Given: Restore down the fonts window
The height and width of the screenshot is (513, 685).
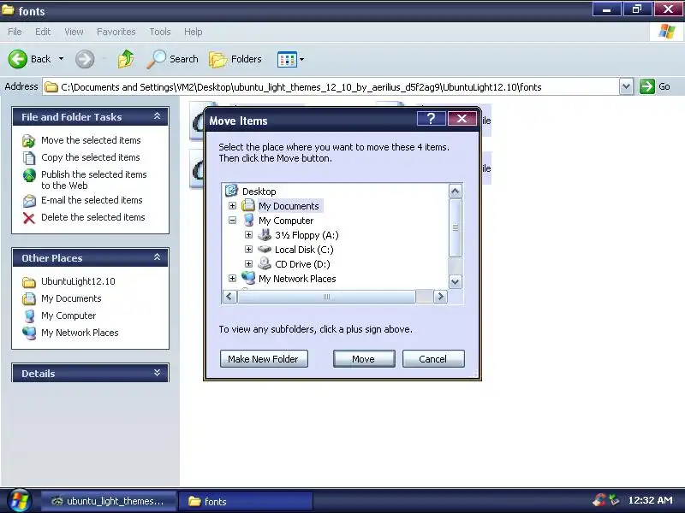Looking at the screenshot, I should pos(637,9).
